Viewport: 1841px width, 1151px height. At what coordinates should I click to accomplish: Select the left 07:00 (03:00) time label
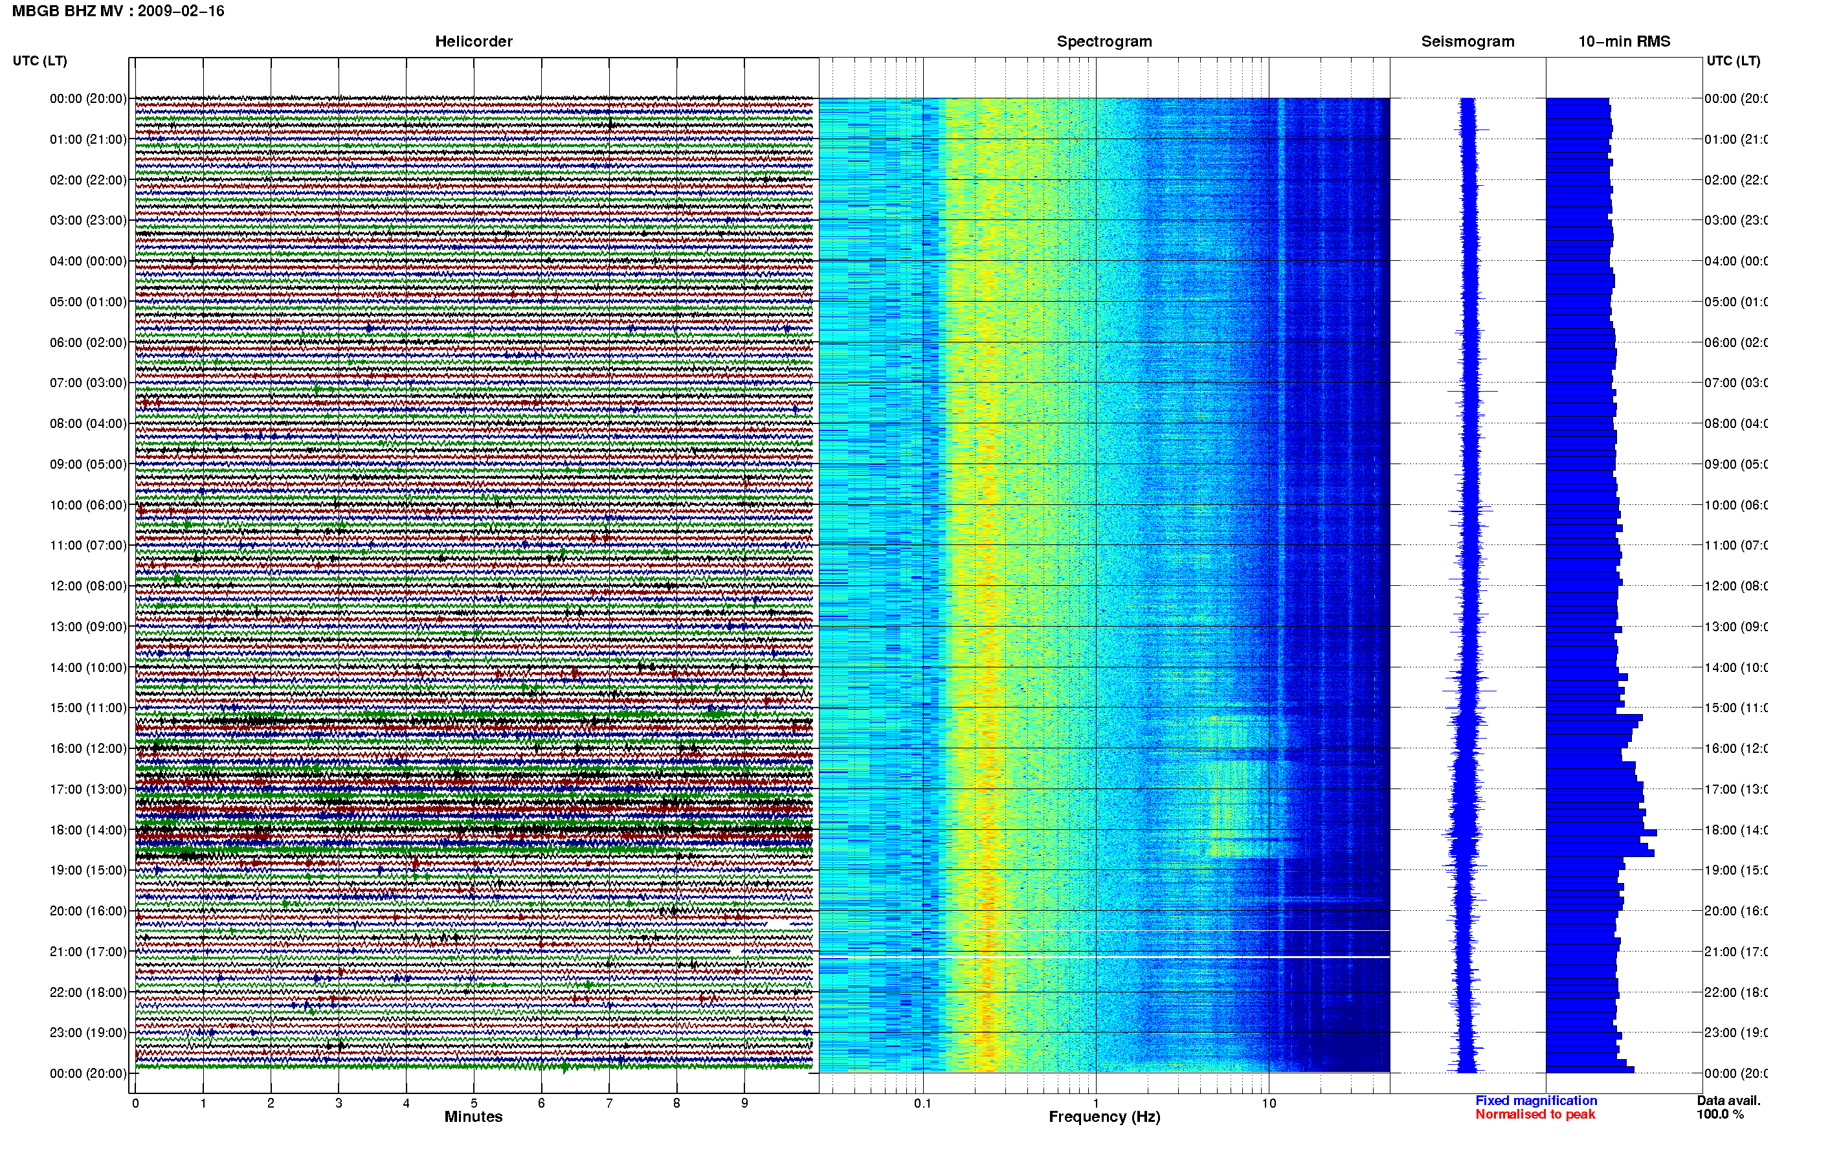(x=88, y=382)
